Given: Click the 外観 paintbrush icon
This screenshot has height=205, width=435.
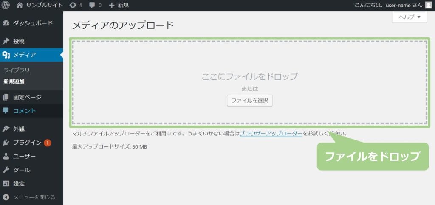Looking at the screenshot, I should coord(6,129).
